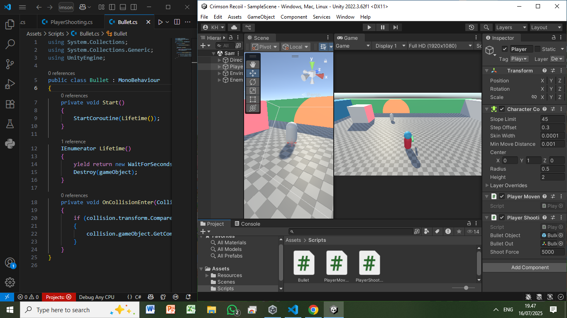Image resolution: width=567 pixels, height=318 pixels.
Task: Adjust the Project icon size slider
Action: point(466,288)
